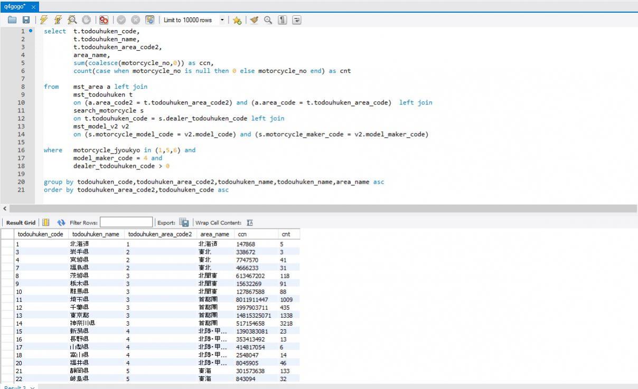Toggle word wrap in the editor
Viewport: 638px width, 389px height.
296,20
